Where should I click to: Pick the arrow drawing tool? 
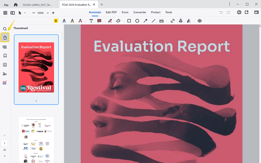click(x=145, y=21)
